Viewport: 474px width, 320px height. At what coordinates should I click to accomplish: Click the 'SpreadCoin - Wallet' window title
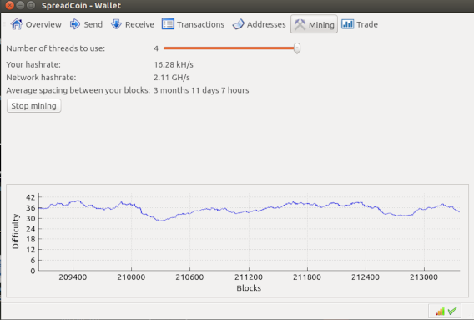tap(81, 6)
